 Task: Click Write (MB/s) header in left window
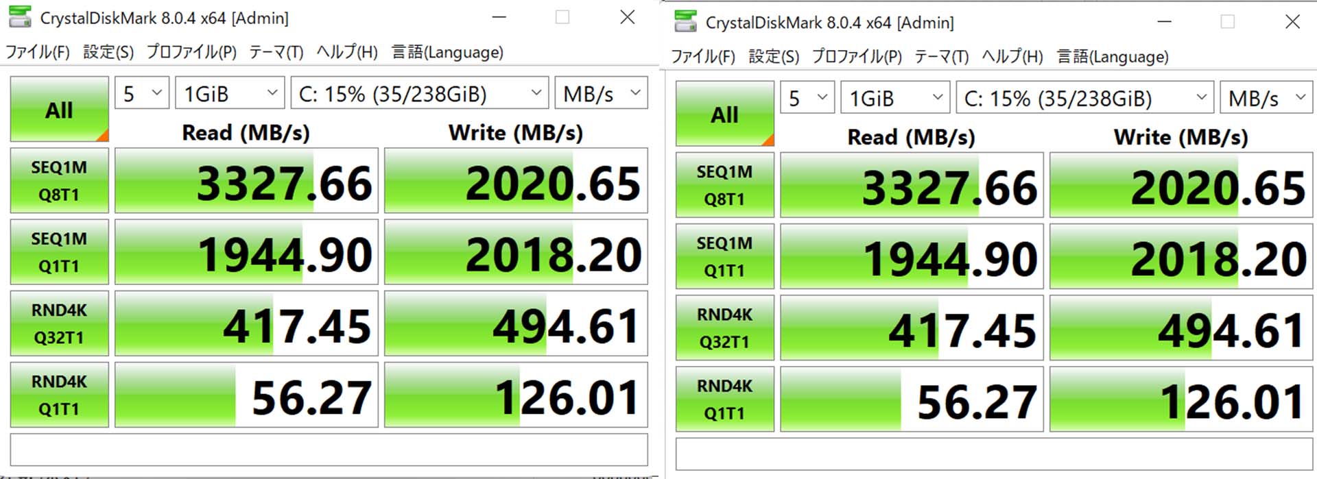516,132
